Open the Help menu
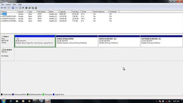The image size is (183, 103). tap(20, 5)
